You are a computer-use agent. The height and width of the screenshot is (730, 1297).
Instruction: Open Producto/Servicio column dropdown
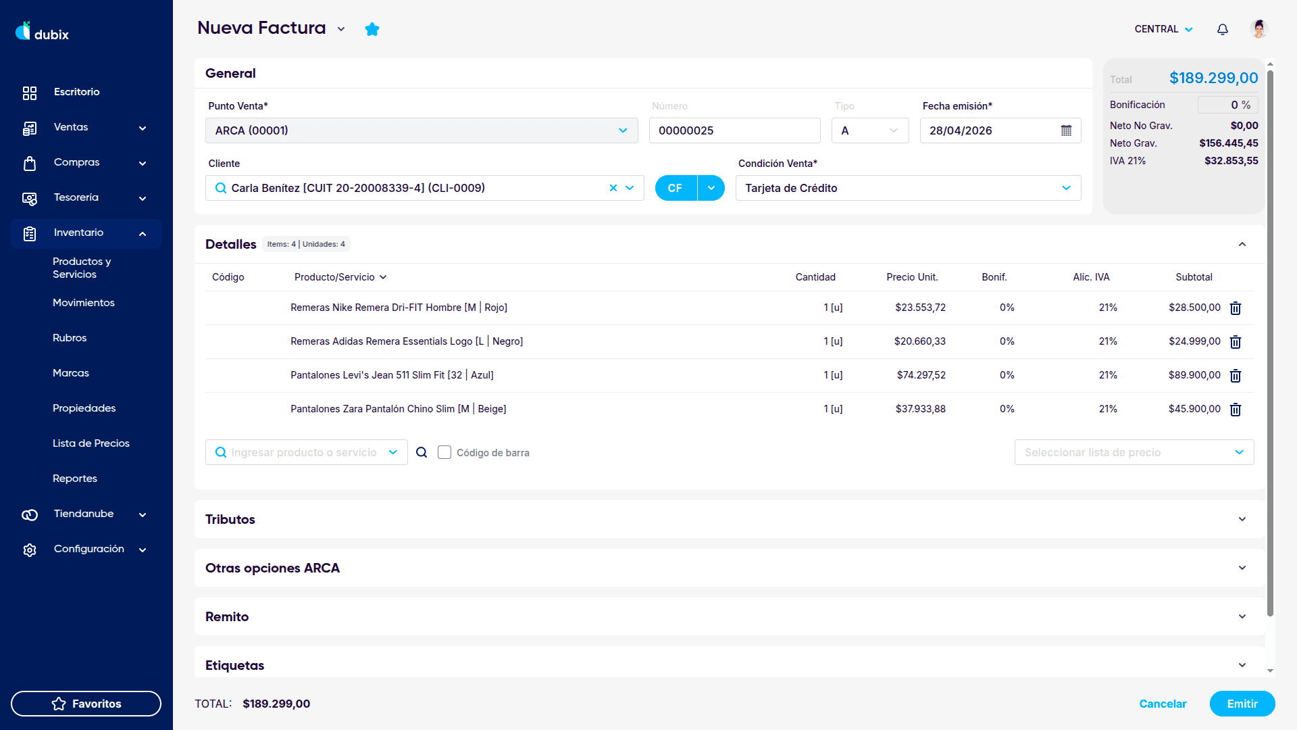383,277
